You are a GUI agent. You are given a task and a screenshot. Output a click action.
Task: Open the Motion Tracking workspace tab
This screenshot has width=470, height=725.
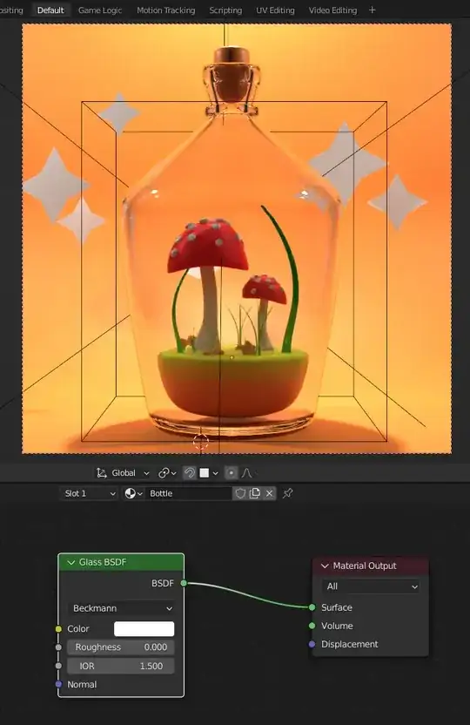pos(165,10)
